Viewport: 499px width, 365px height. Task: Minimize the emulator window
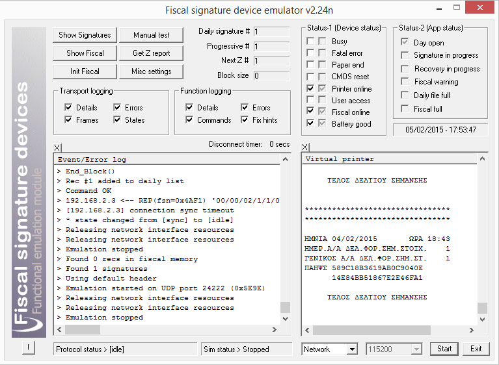coord(440,8)
